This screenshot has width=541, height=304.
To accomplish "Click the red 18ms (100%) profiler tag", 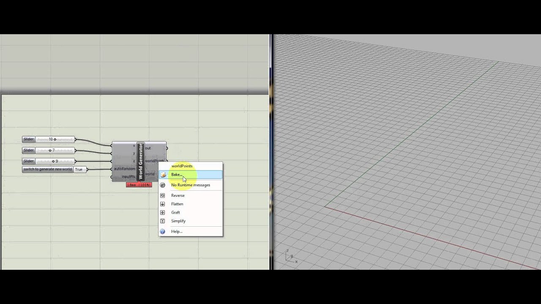I will tap(139, 185).
